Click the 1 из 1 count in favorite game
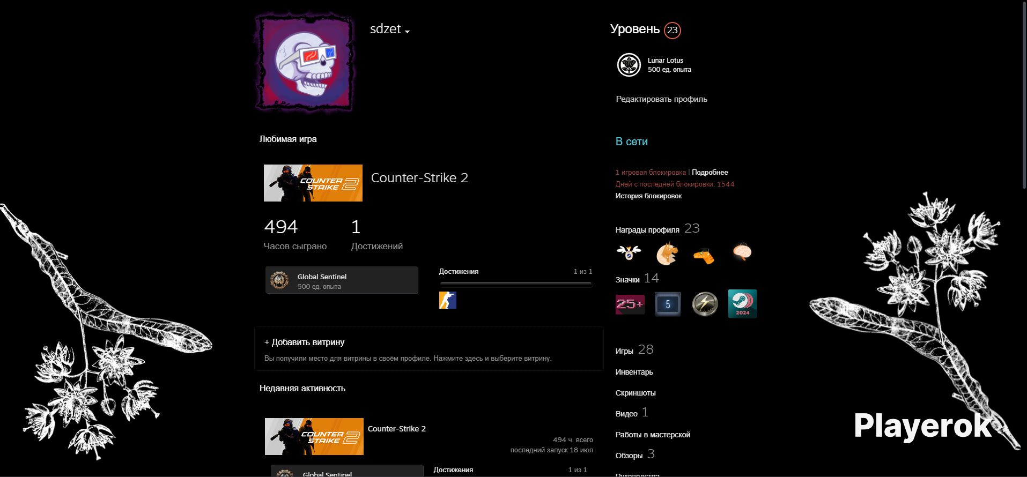This screenshot has width=1027, height=477. pyautogui.click(x=583, y=272)
